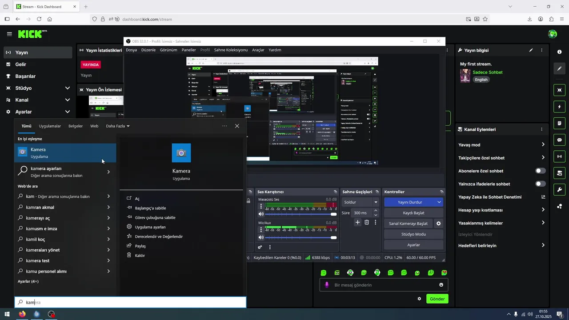
Task: Click the wrench icon in right sidebar
Action: click(559, 189)
